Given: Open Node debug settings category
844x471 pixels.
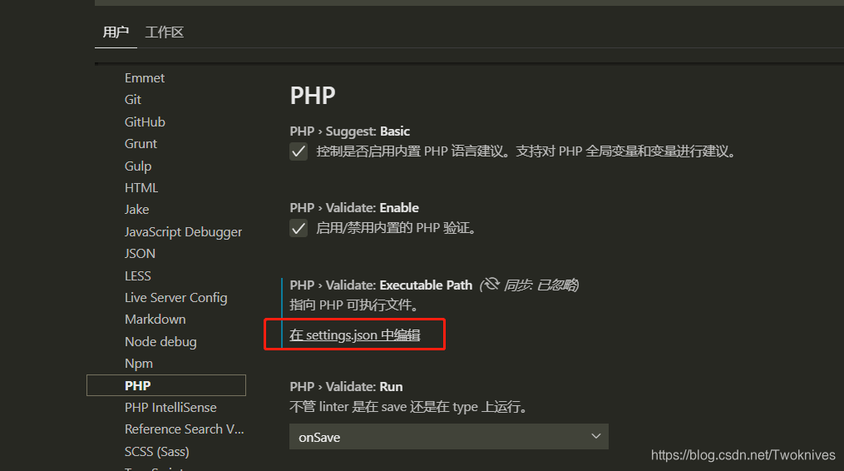Looking at the screenshot, I should click(x=160, y=342).
